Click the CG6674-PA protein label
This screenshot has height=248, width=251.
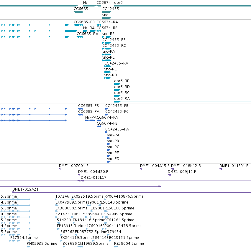[107, 118]
